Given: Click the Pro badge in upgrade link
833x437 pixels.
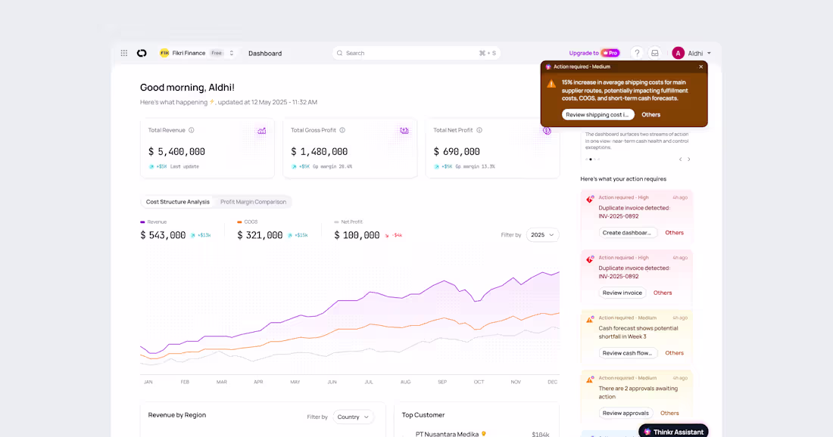Looking at the screenshot, I should (610, 53).
